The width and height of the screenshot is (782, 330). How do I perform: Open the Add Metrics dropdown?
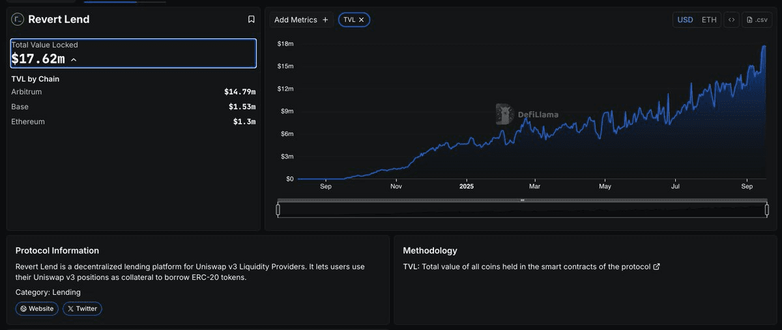point(301,20)
